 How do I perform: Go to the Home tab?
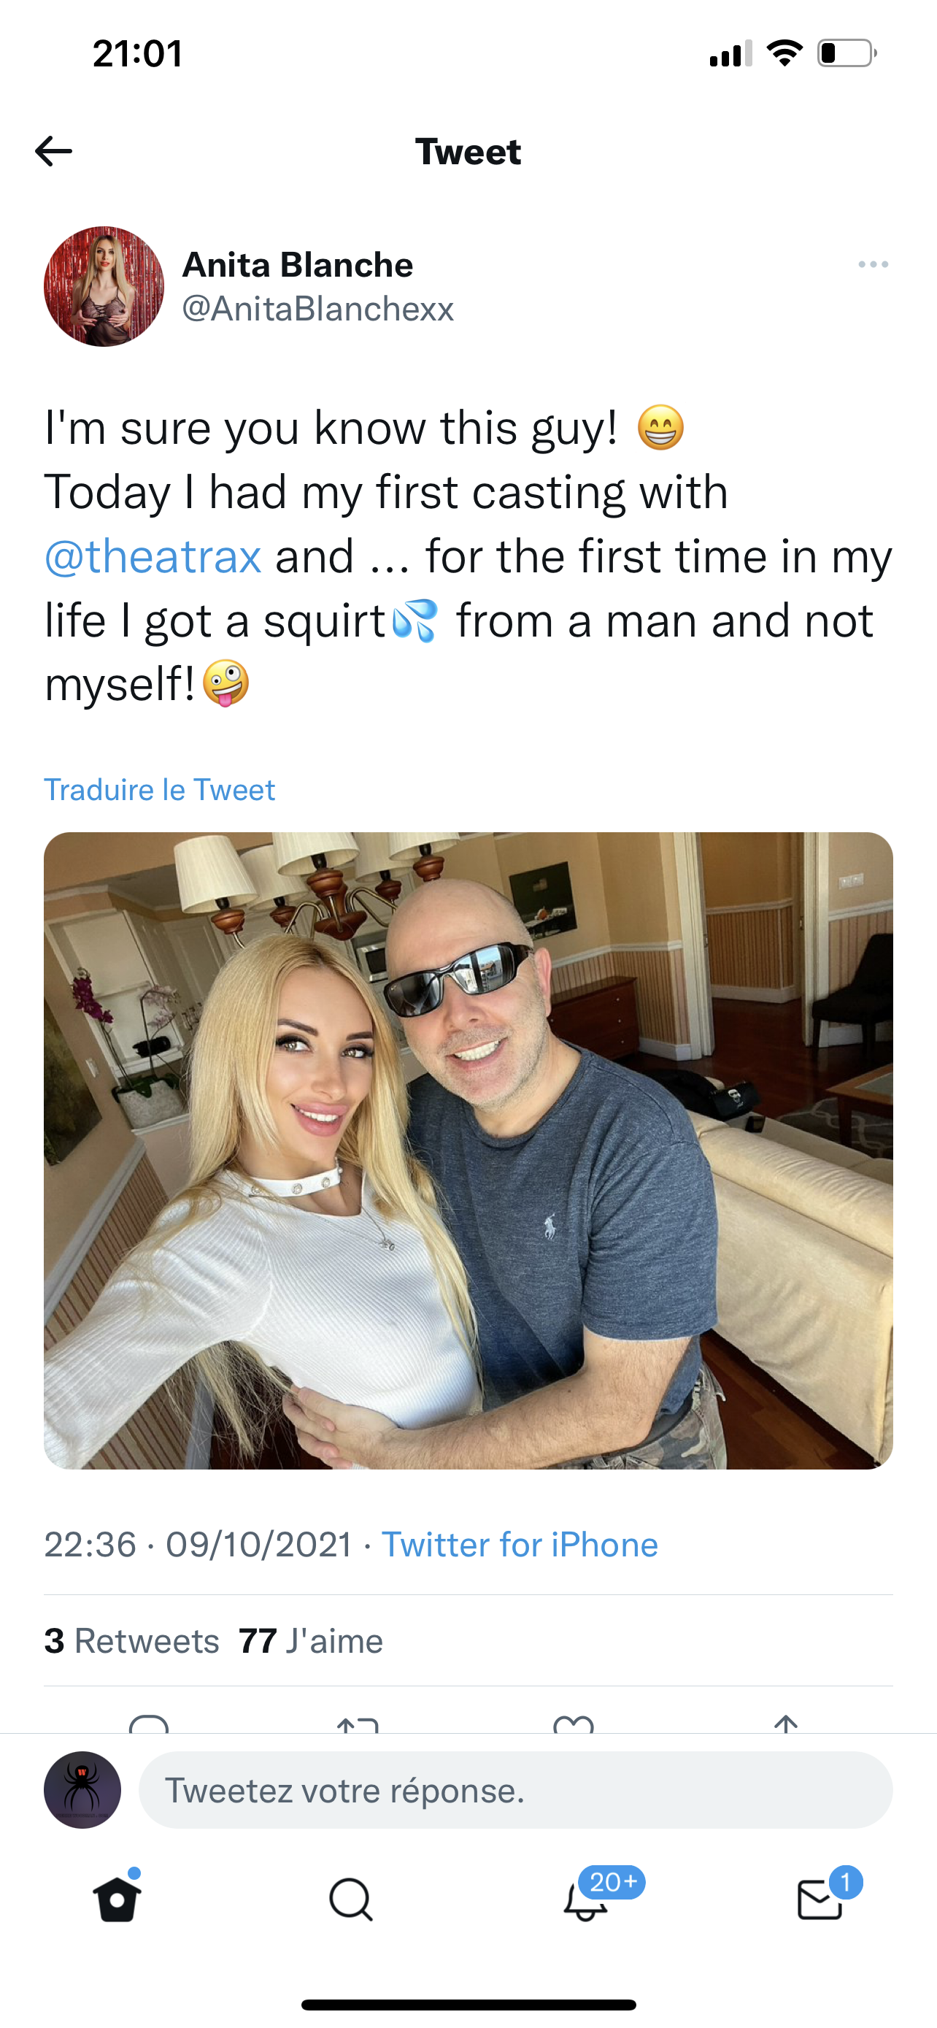click(117, 1900)
